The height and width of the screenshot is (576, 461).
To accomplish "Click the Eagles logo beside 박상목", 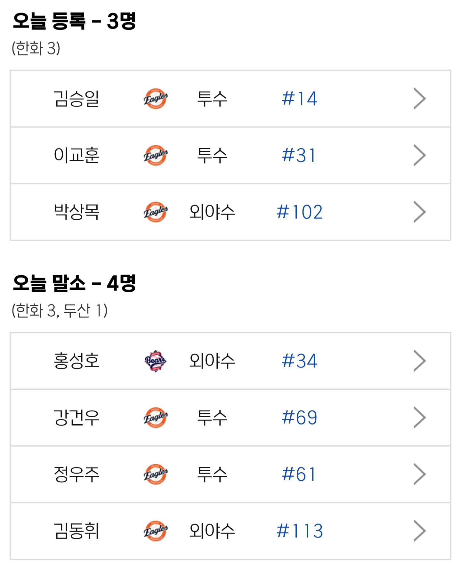I will [x=156, y=212].
